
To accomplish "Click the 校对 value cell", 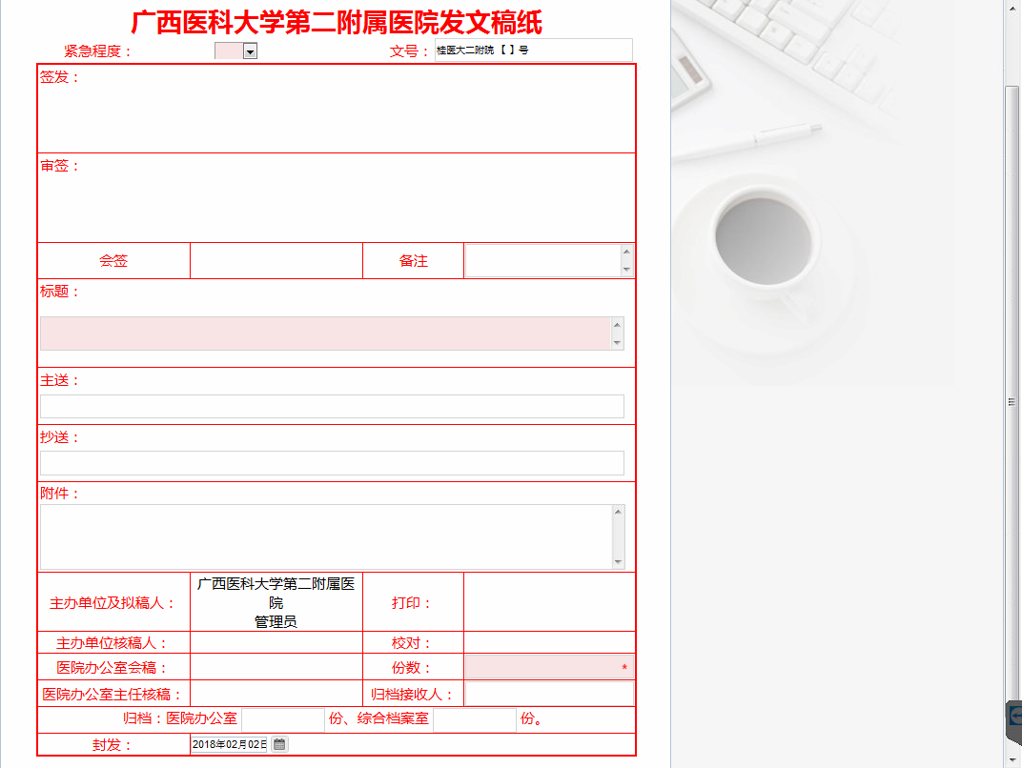I will point(549,643).
